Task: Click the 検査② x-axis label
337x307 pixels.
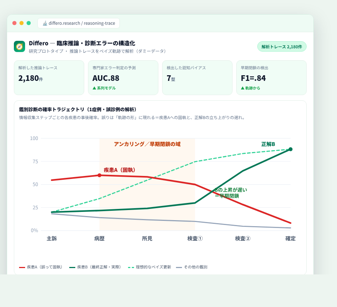Action: tap(243, 238)
